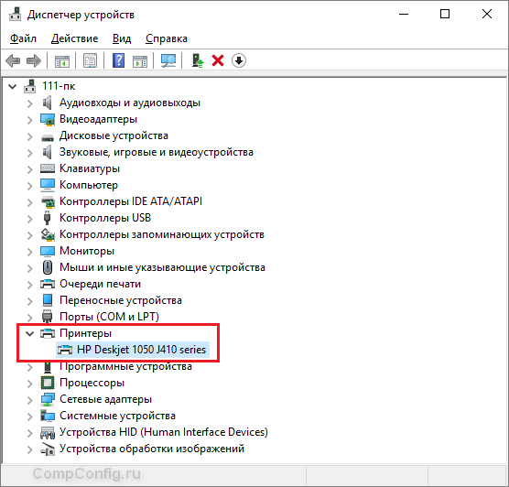Click show/hide console tree icon
The width and height of the screenshot is (509, 487).
coord(62,60)
